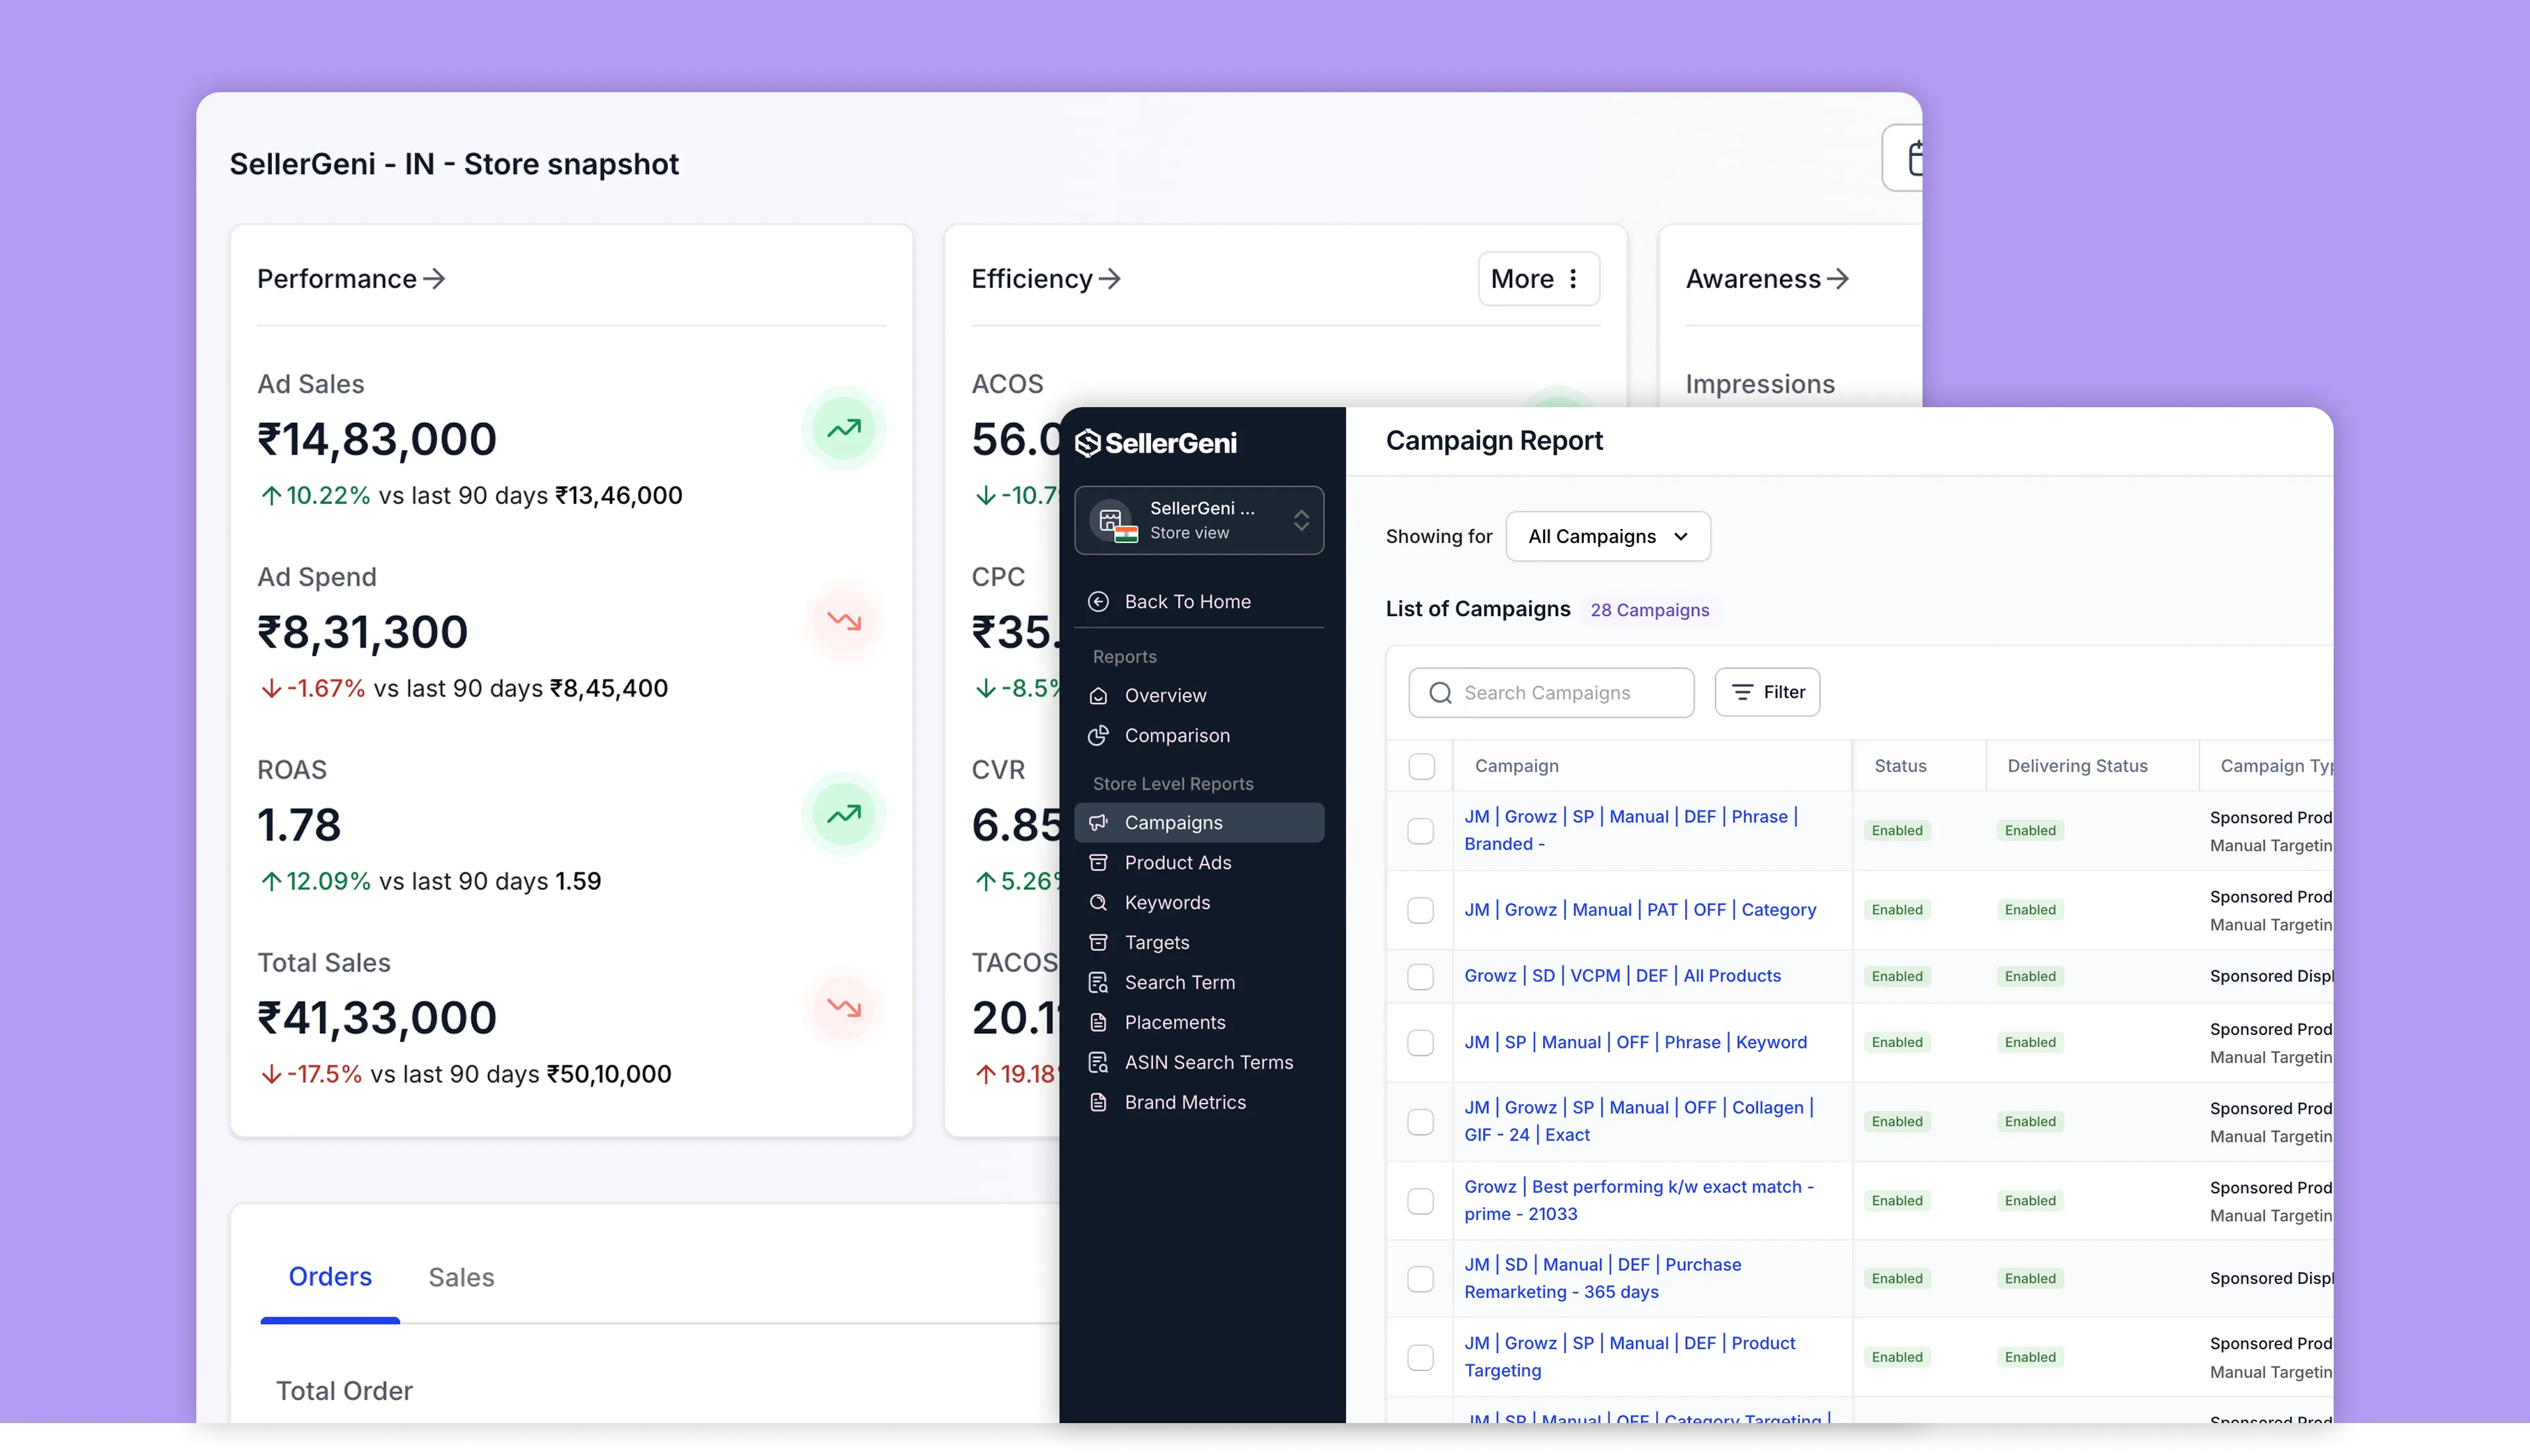Expand the Performance section arrow
This screenshot has height=1456, width=2530.
point(434,279)
